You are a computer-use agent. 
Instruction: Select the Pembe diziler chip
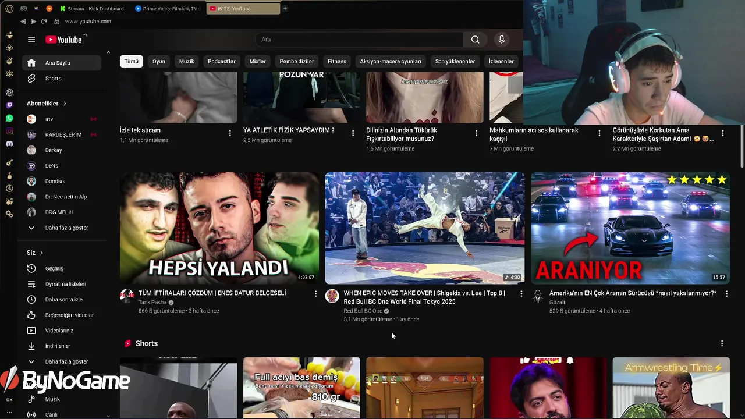pos(297,61)
